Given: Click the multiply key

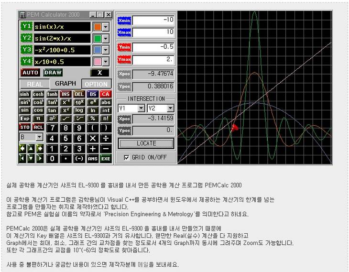Looking at the screenshot, I should (x=93, y=138).
